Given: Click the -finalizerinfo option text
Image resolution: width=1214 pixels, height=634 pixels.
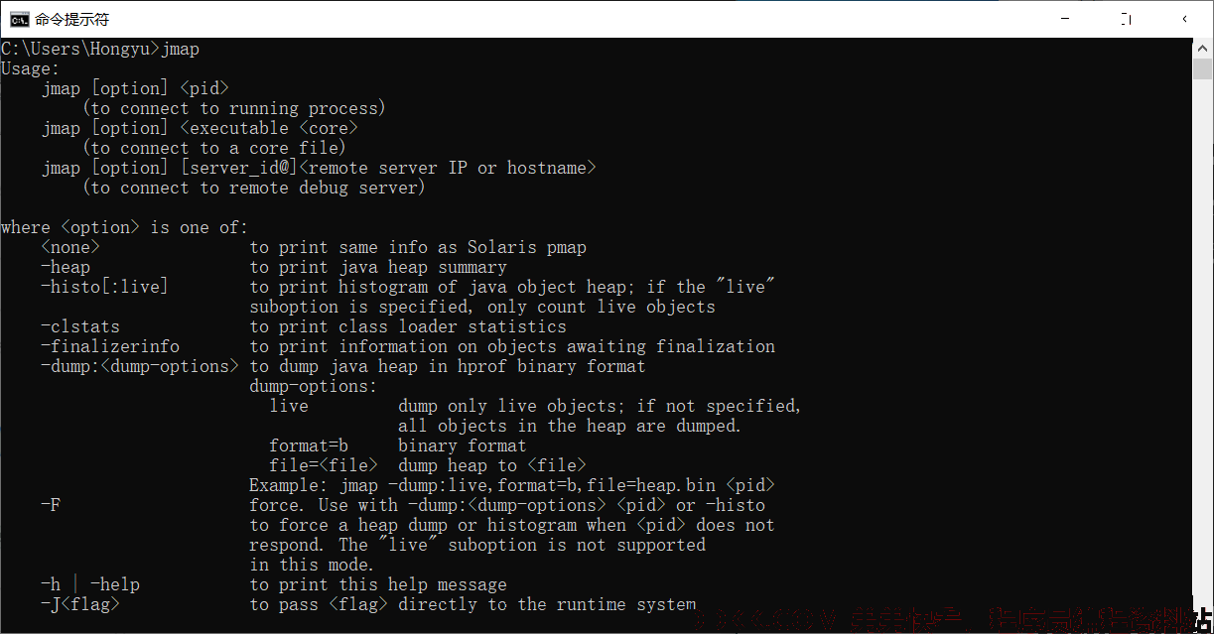Looking at the screenshot, I should click(x=110, y=346).
